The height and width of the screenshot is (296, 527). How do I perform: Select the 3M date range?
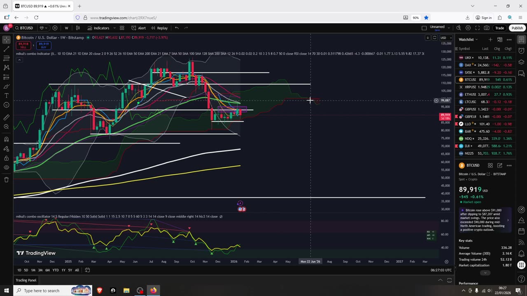point(40,270)
